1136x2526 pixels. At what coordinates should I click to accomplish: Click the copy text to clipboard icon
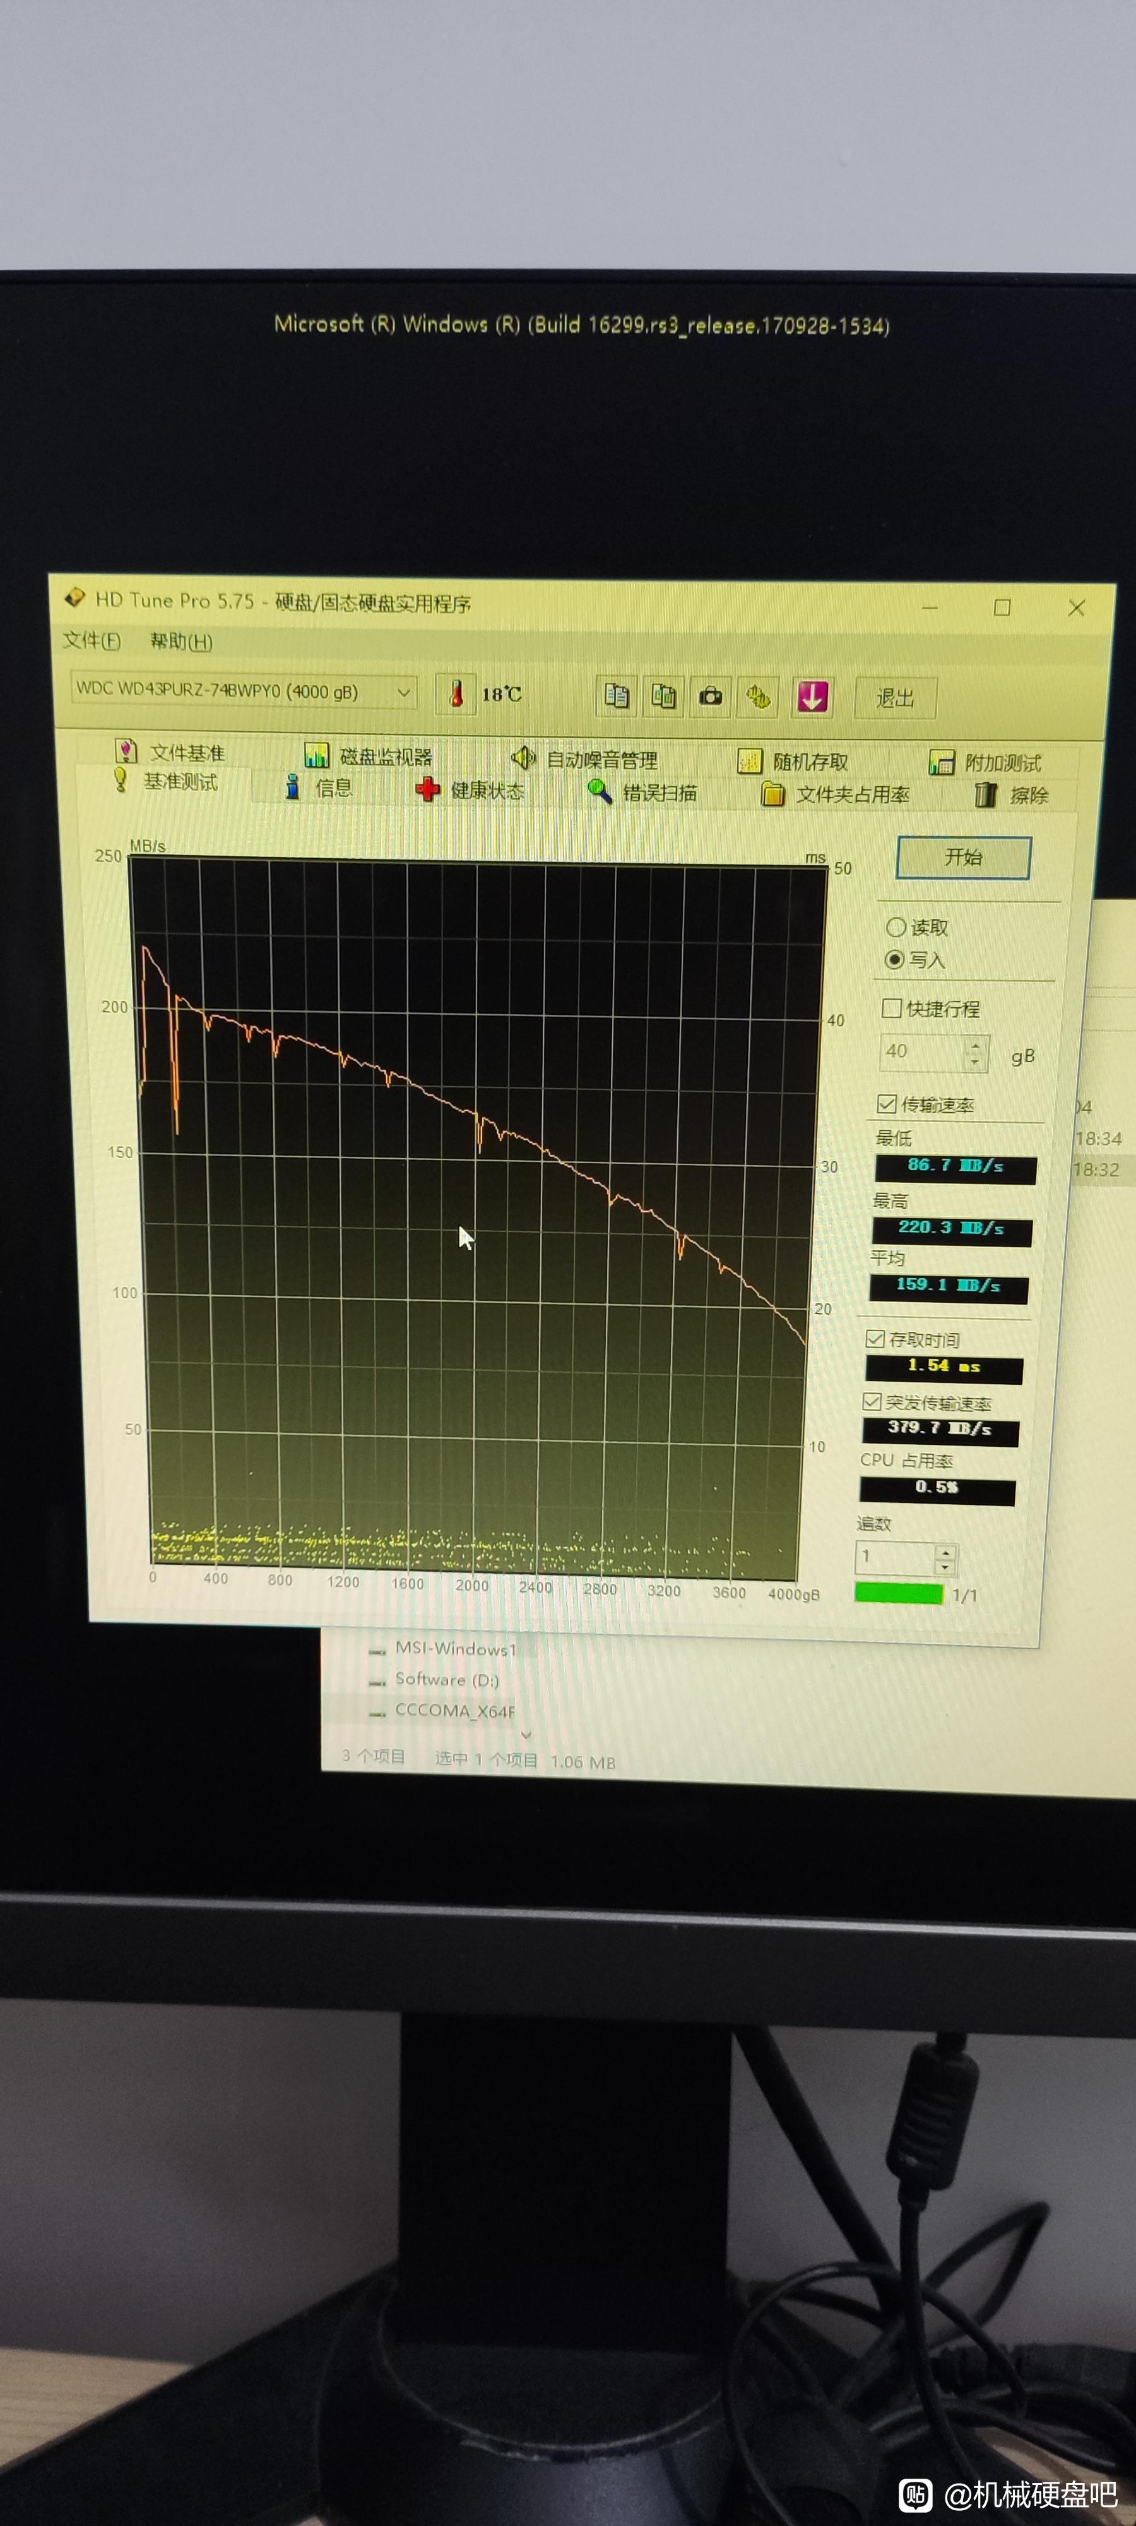point(617,696)
